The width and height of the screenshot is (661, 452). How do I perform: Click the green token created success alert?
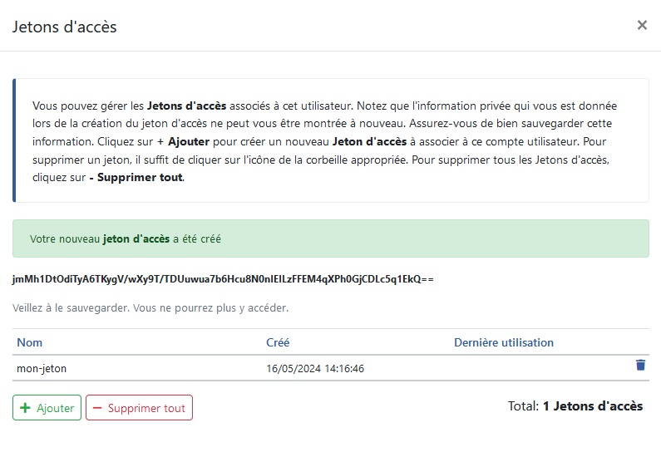(x=331, y=238)
